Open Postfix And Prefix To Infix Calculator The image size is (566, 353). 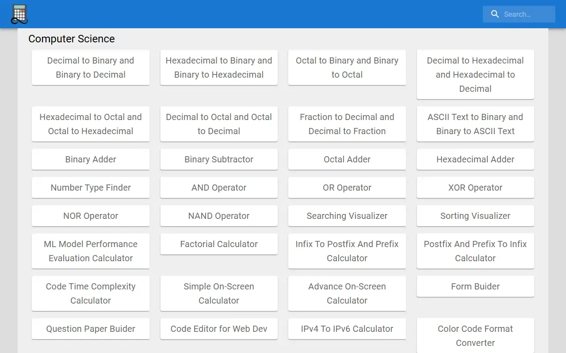coord(475,251)
